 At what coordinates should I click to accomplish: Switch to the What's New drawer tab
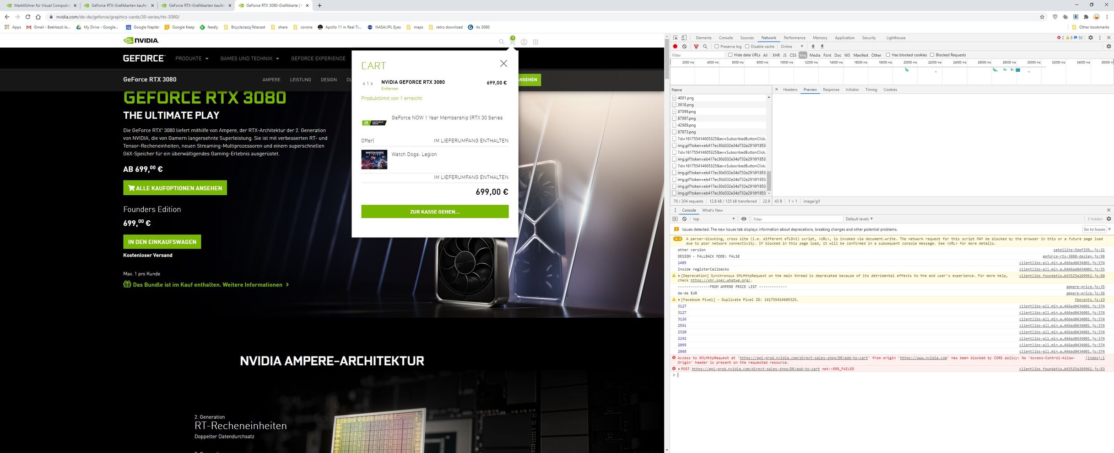click(712, 210)
